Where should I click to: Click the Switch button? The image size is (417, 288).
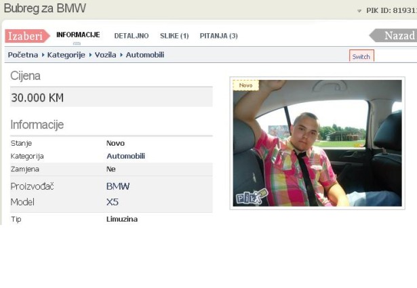click(361, 56)
